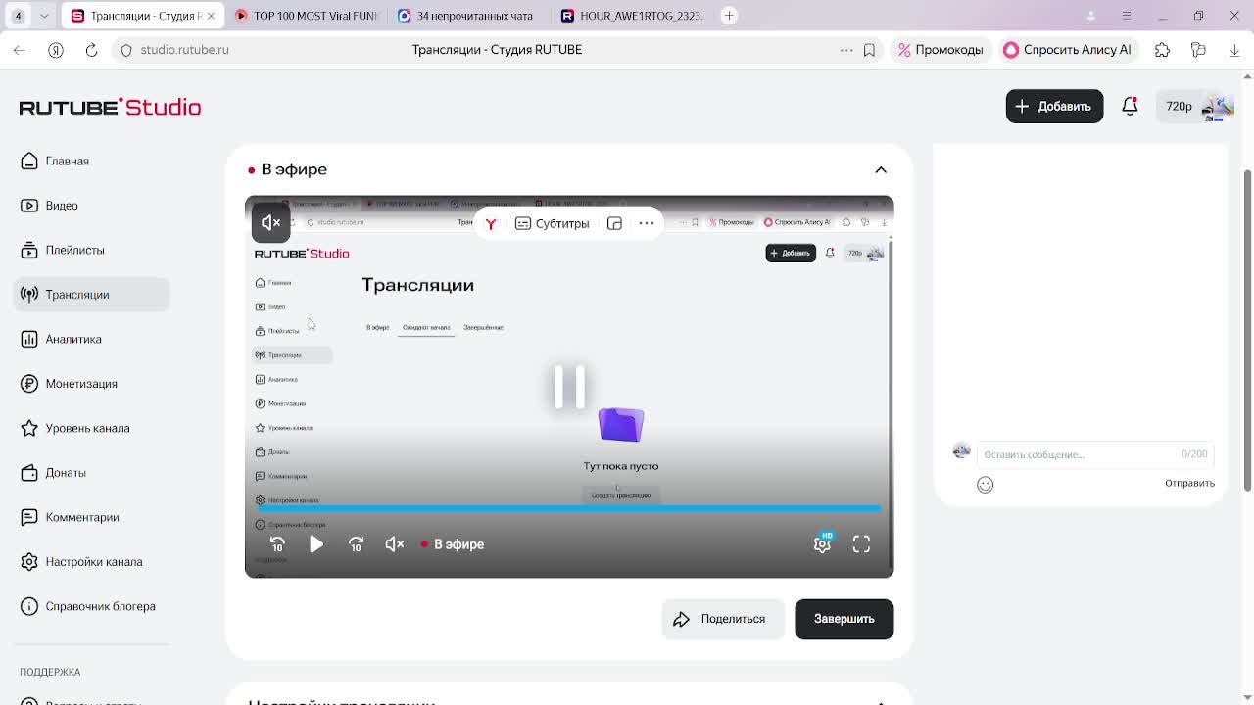Go back in browser
Viewport: 1254px width, 705px height.
point(20,50)
